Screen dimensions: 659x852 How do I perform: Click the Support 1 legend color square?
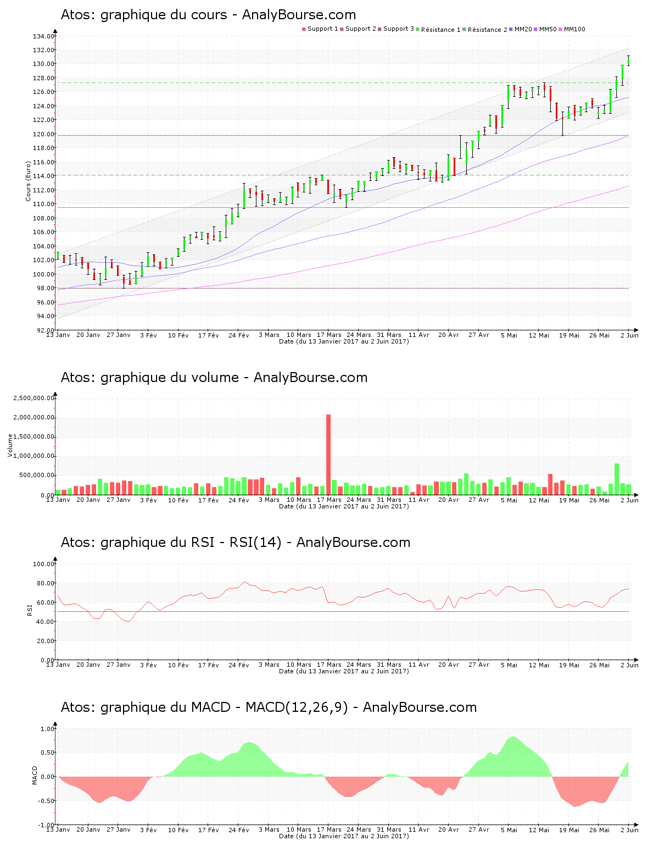tap(304, 29)
